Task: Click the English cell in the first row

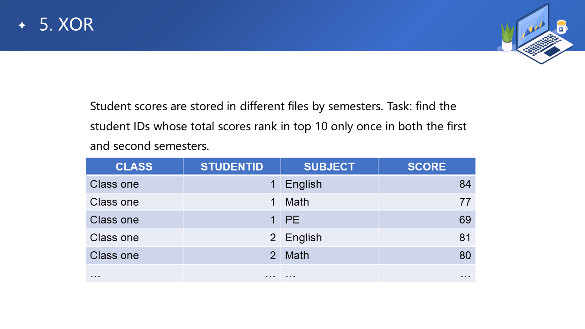Action: pyautogui.click(x=329, y=184)
